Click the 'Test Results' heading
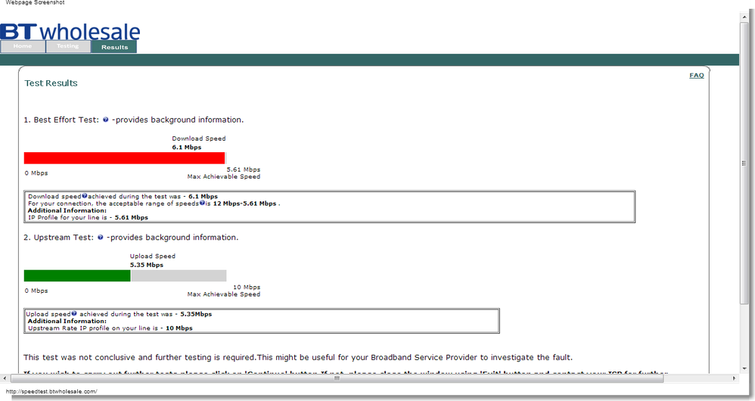The height and width of the screenshot is (401, 755). pyautogui.click(x=51, y=83)
